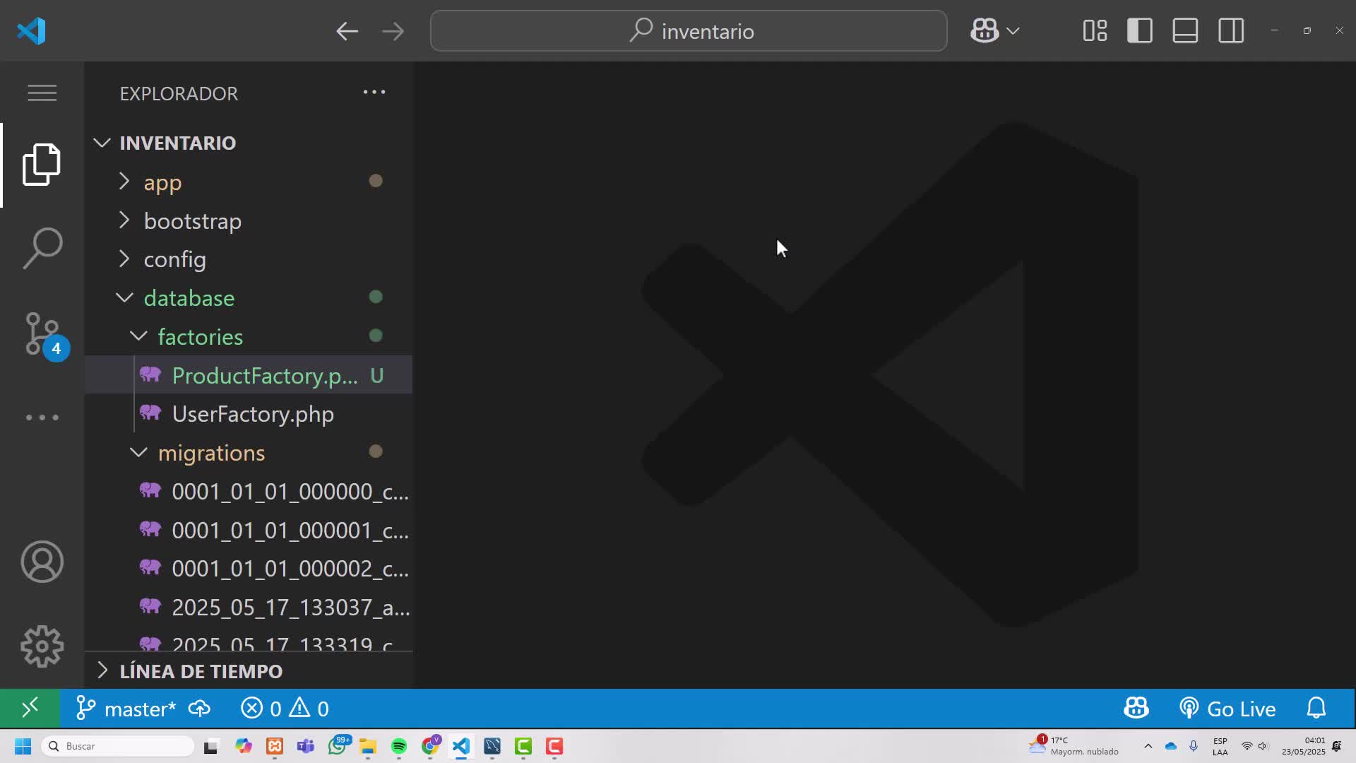Open the Explorer view in the activity bar
Screen dimensions: 1356x763
(42, 165)
